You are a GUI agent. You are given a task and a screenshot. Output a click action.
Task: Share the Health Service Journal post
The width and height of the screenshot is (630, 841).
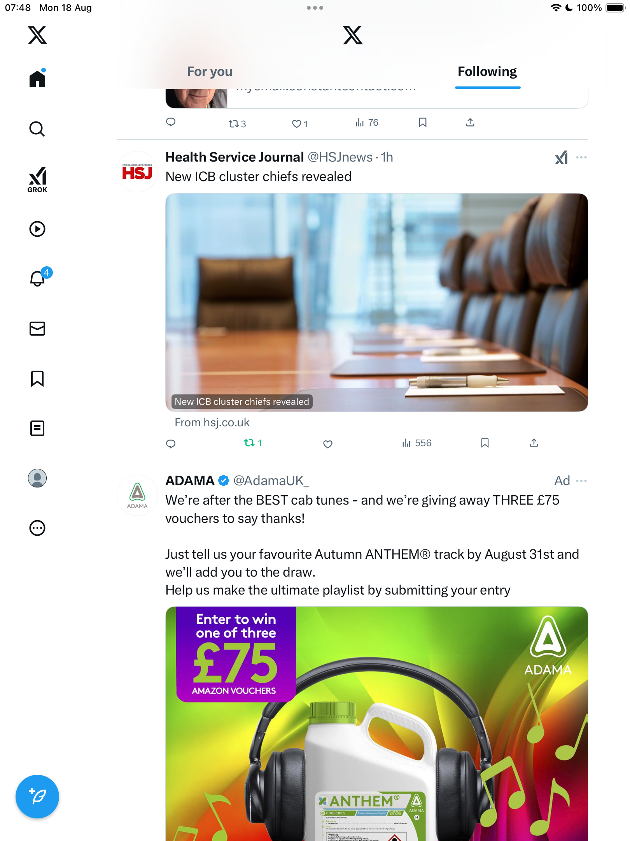tap(534, 443)
